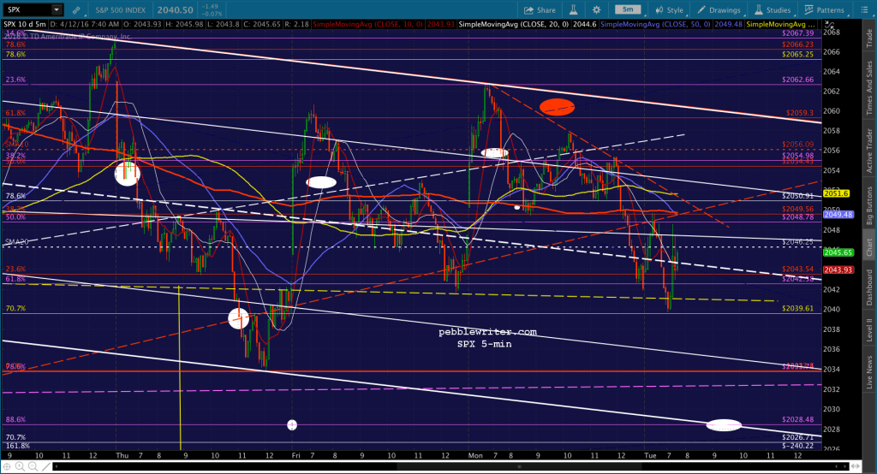The width and height of the screenshot is (877, 474).
Task: Click the $2028.48 Fibonacci level label
Action: (797, 420)
